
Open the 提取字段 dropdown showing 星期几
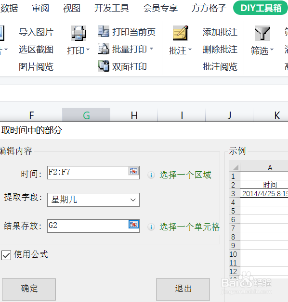[x=93, y=200]
